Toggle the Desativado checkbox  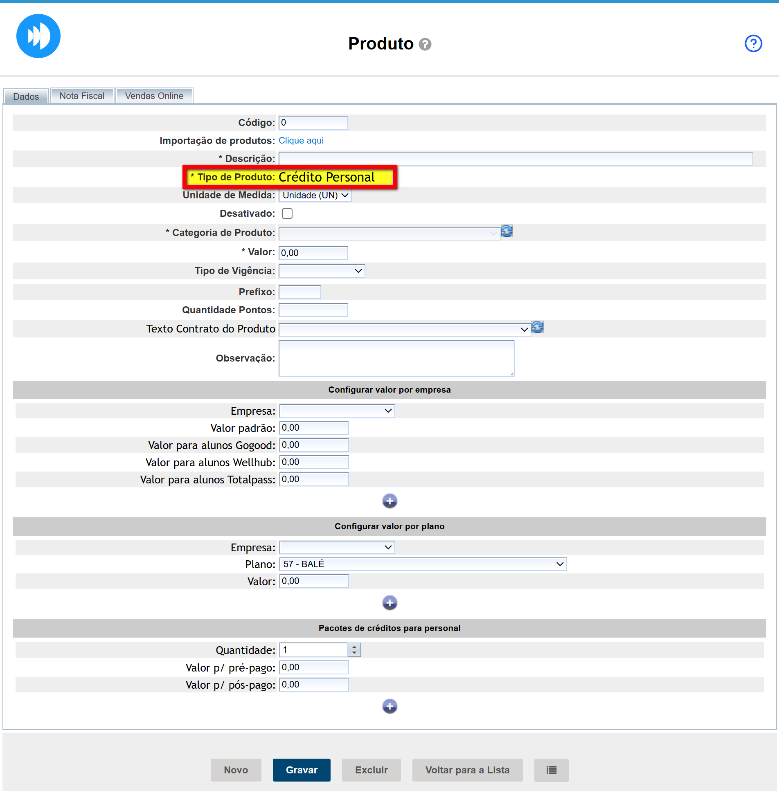tap(287, 213)
